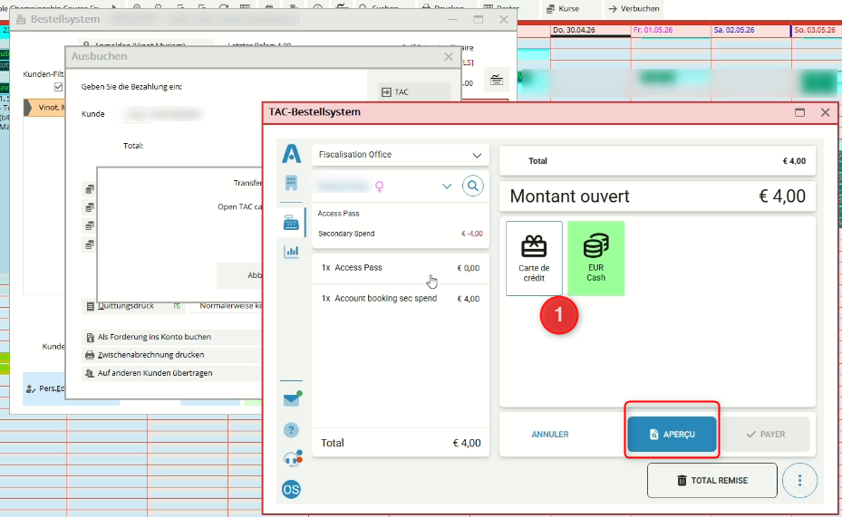Open the statistics chart icon
Viewport: 842px width, 517px height.
tap(291, 252)
